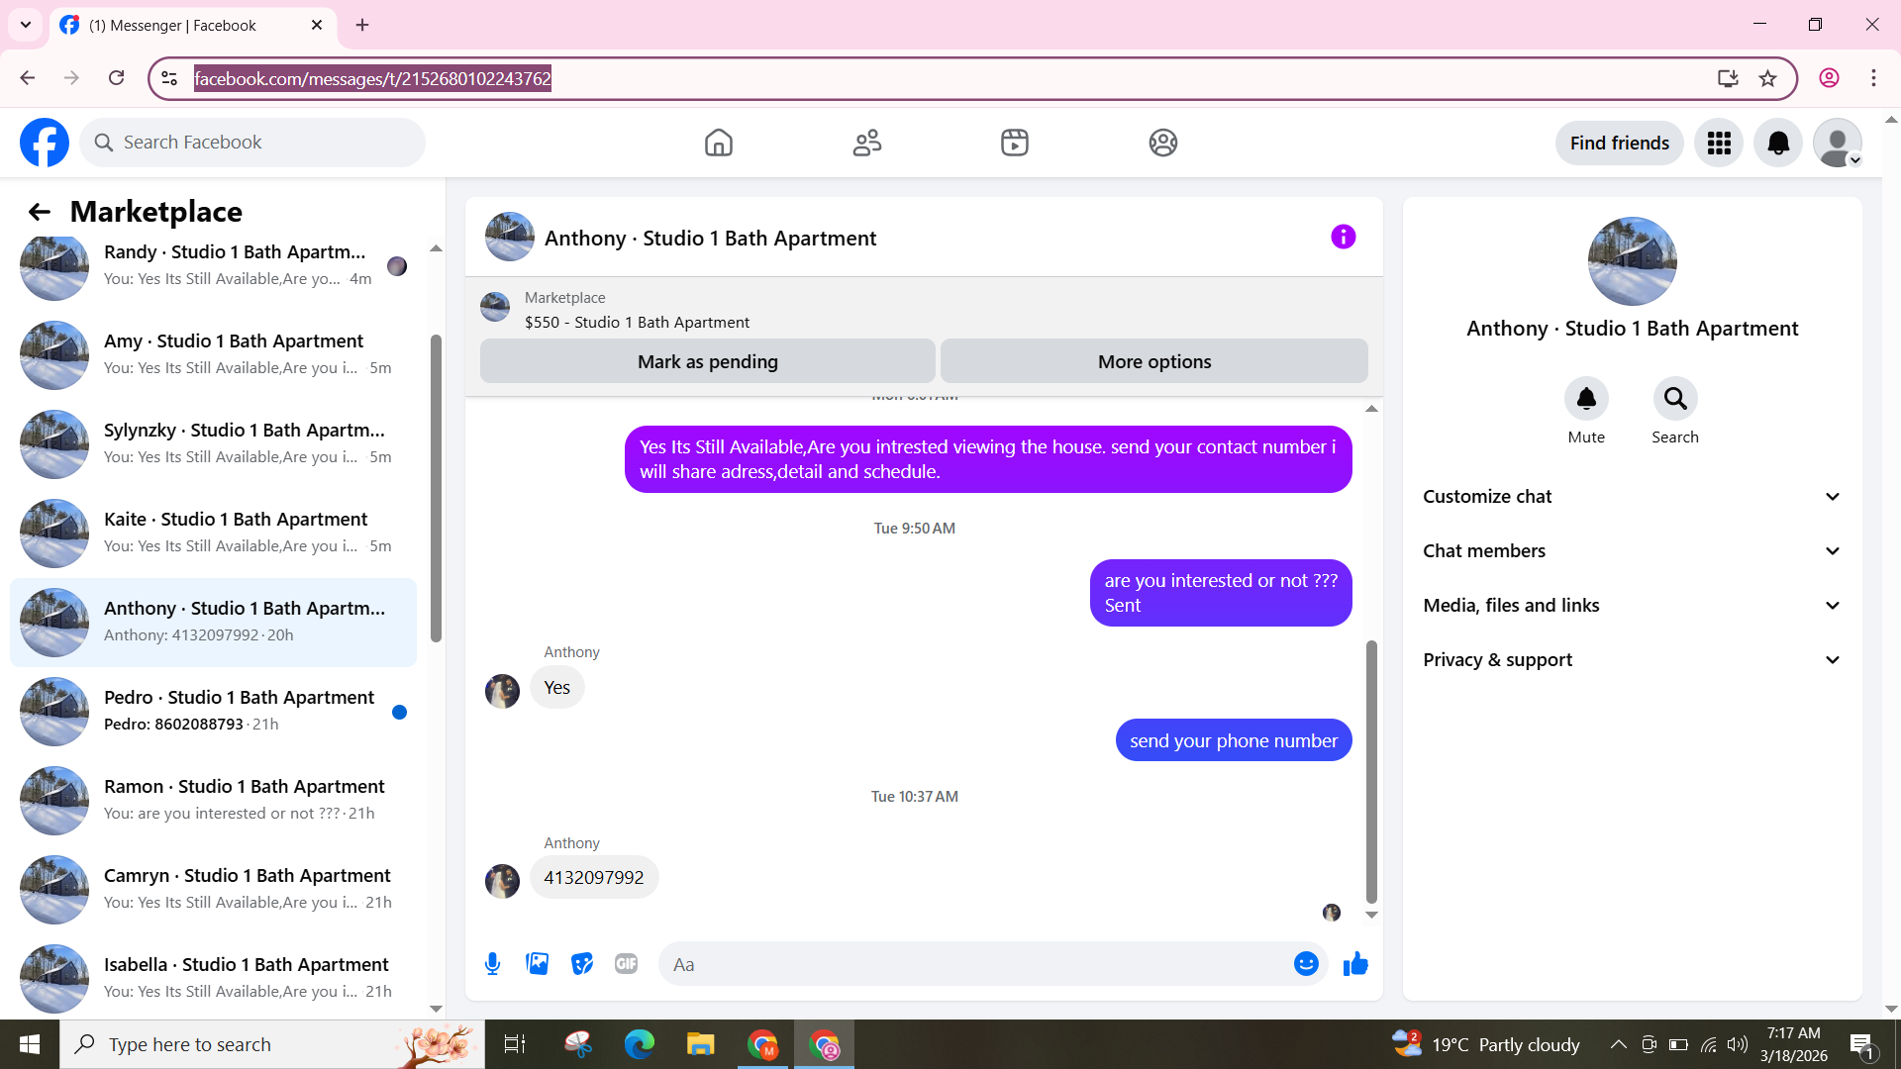Click the message thread vertical scrollbar
This screenshot has height=1069, width=1901.
[1371, 772]
